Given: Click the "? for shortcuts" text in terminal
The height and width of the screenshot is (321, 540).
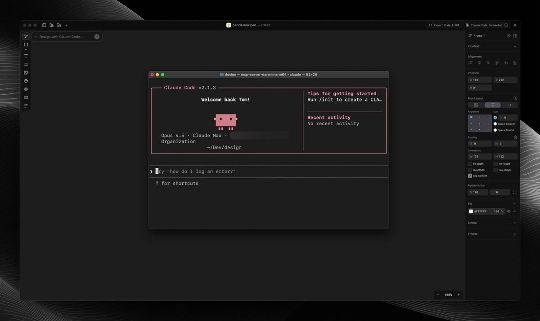Looking at the screenshot, I should click(x=177, y=184).
